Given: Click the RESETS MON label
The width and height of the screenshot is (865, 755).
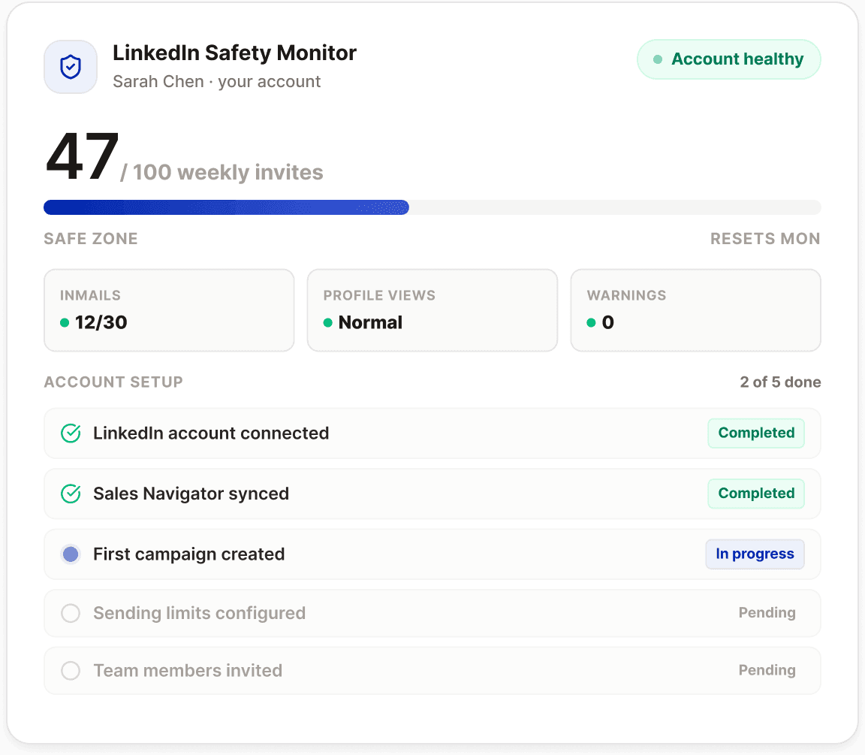Looking at the screenshot, I should pyautogui.click(x=765, y=239).
